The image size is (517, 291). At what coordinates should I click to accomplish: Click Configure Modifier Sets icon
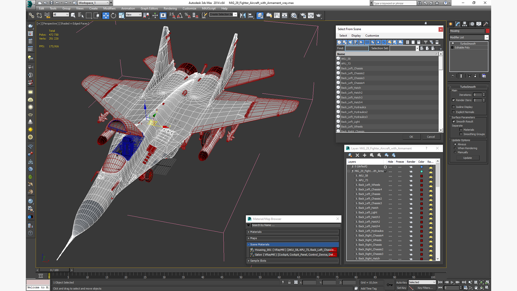point(484,76)
